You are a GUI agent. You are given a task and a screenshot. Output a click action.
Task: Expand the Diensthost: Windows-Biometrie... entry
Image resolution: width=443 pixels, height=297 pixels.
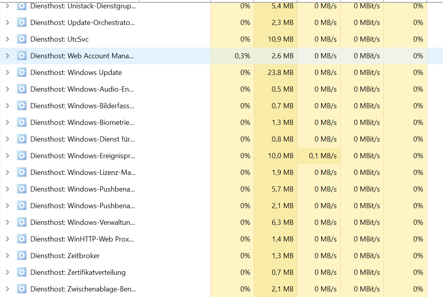click(x=8, y=123)
